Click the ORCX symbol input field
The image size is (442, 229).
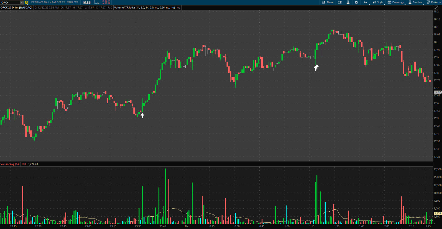point(10,2)
